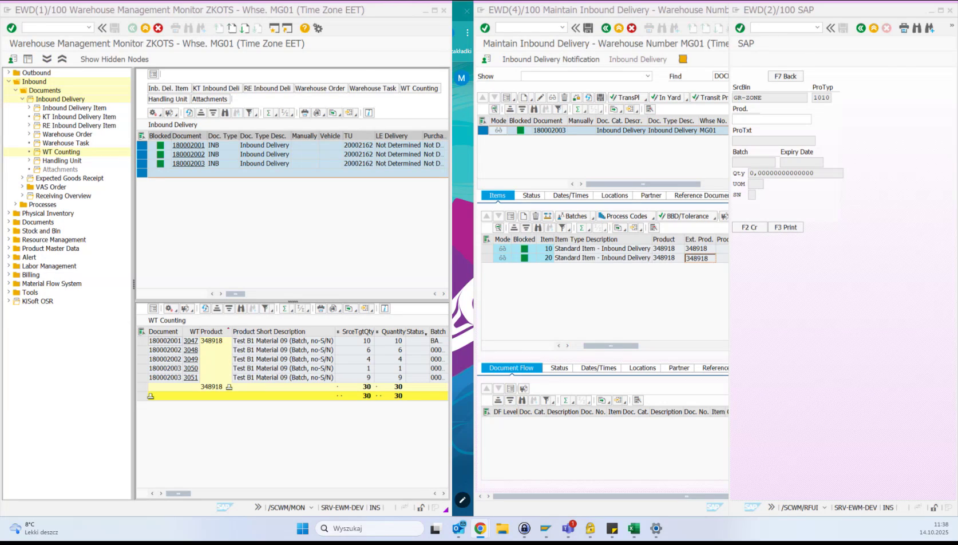Click the Total (Σ) icon above WT Counting grid
958x545 pixels.
pos(285,309)
